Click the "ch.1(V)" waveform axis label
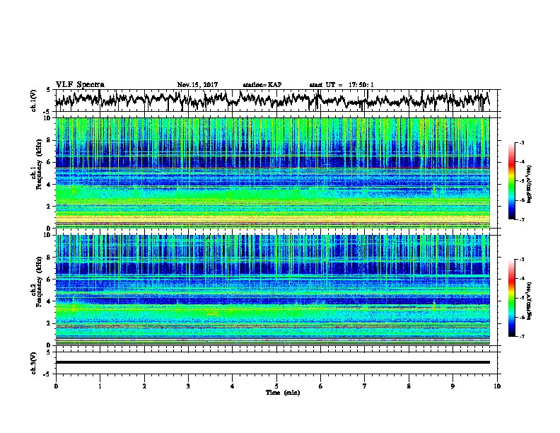Image resolution: width=560 pixels, height=433 pixels. point(33,100)
